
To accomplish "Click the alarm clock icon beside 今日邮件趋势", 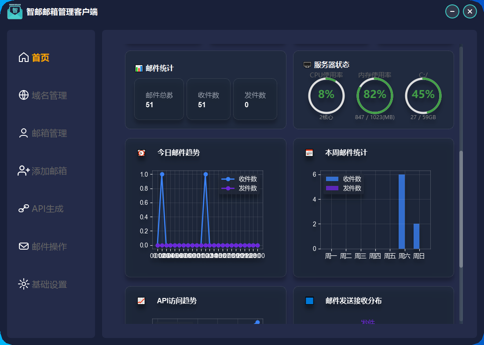I will click(x=141, y=153).
